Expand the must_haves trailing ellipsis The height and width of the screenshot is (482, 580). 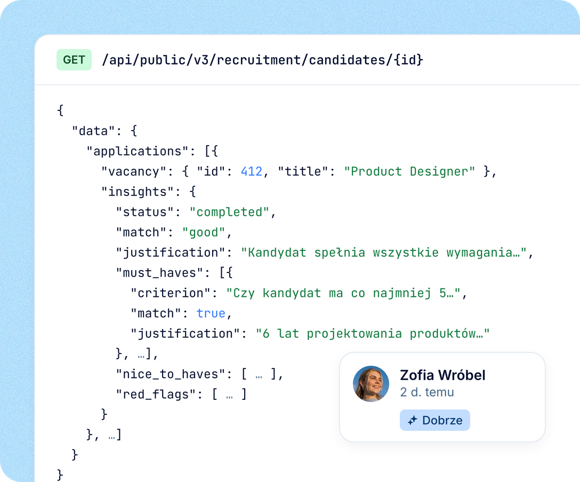tap(141, 356)
